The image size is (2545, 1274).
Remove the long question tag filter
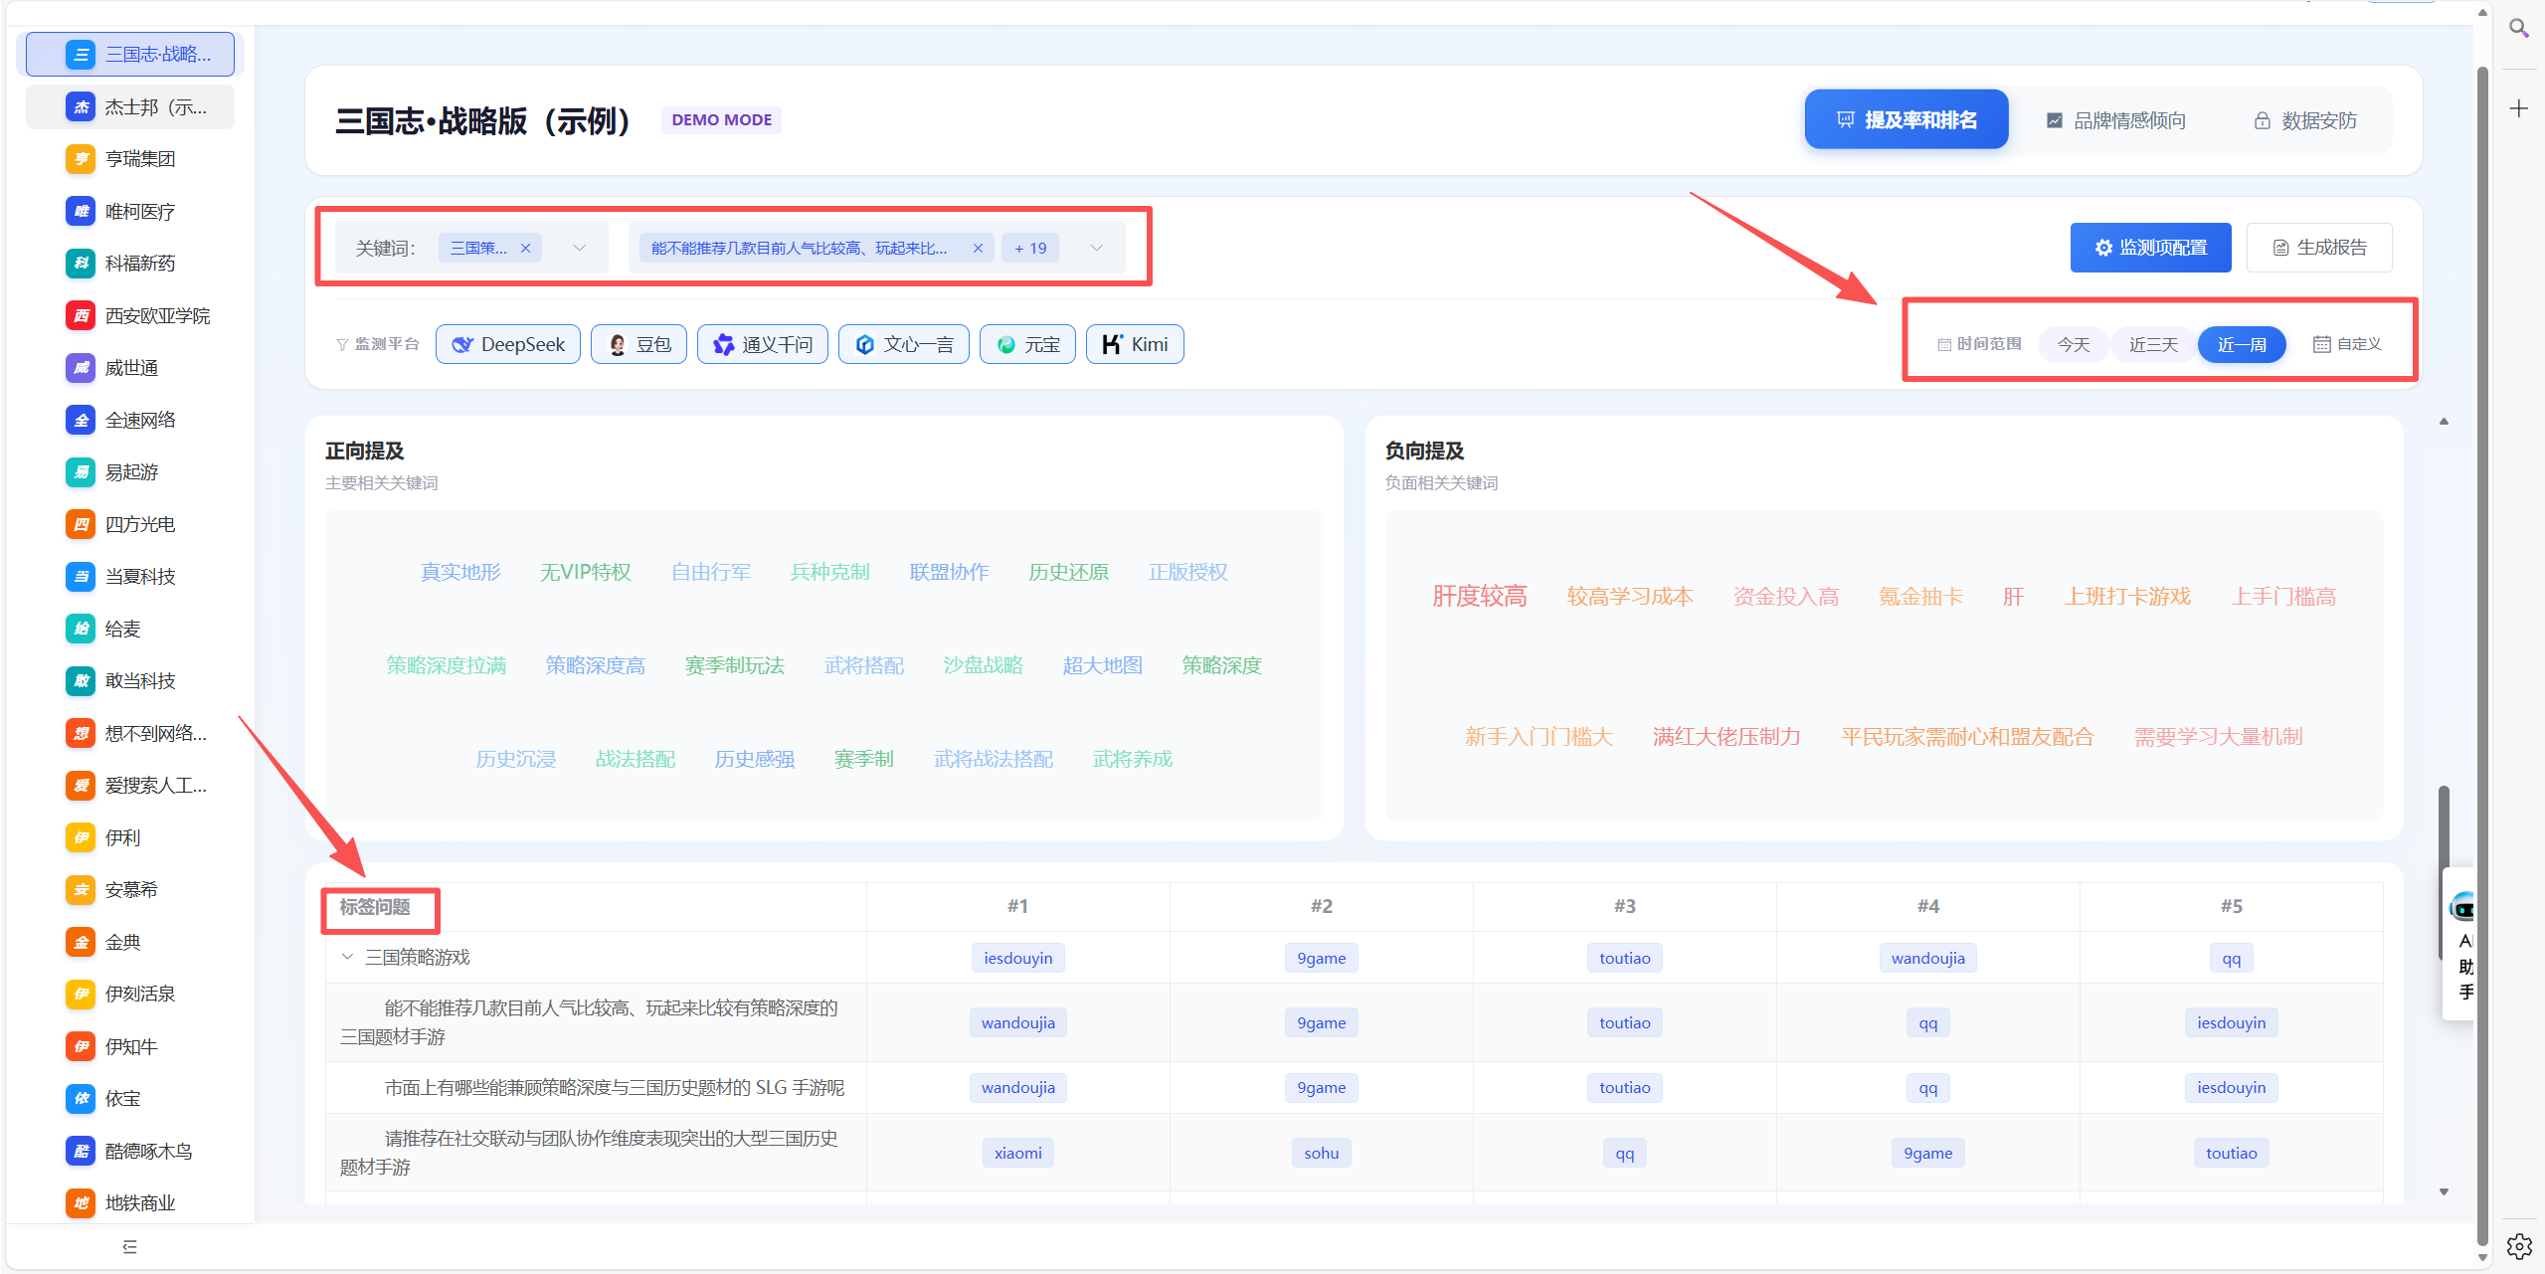click(x=978, y=249)
